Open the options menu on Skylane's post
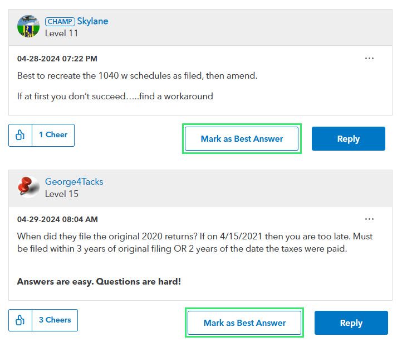 pos(369,59)
